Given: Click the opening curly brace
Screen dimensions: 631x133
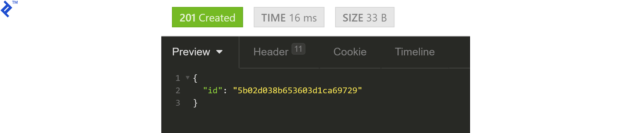Looking at the screenshot, I should point(195,78).
